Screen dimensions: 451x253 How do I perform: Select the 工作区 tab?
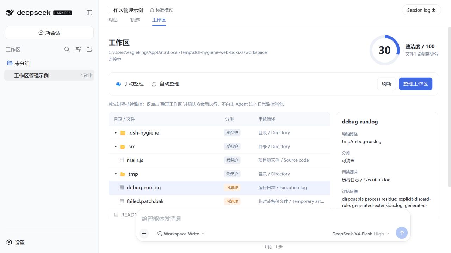coord(159,20)
